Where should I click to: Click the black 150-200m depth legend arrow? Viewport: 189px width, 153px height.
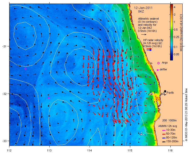pyautogui.click(x=164, y=142)
